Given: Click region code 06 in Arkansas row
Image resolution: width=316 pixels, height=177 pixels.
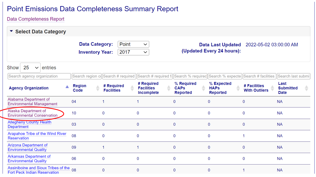Looking at the screenshot, I should point(74,159).
